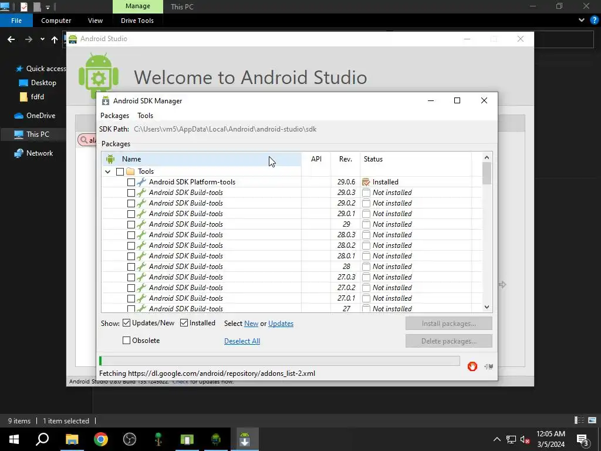This screenshot has height=451, width=601.
Task: Open the green book app in taskbar
Action: [187, 439]
